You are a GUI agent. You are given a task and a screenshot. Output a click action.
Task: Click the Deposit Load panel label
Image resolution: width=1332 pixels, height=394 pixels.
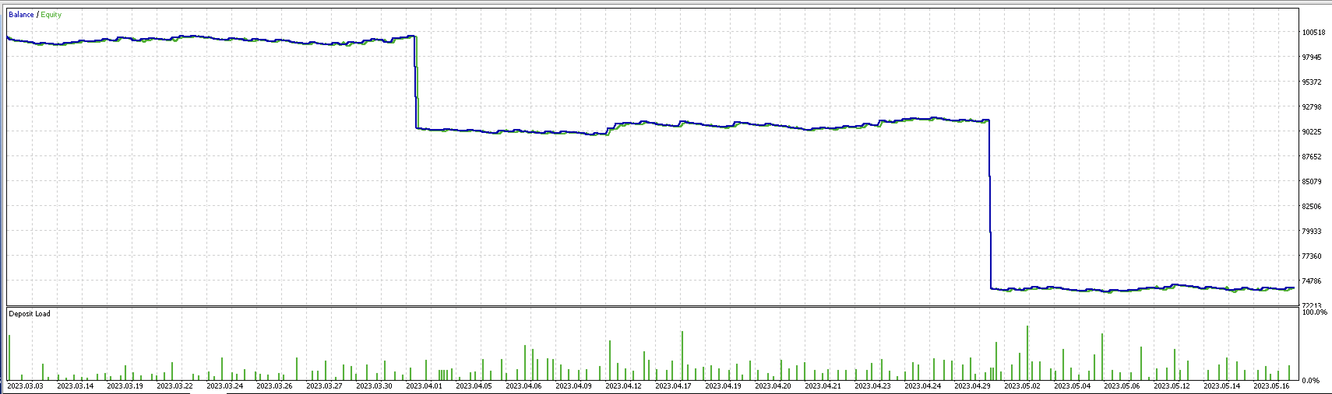click(30, 314)
